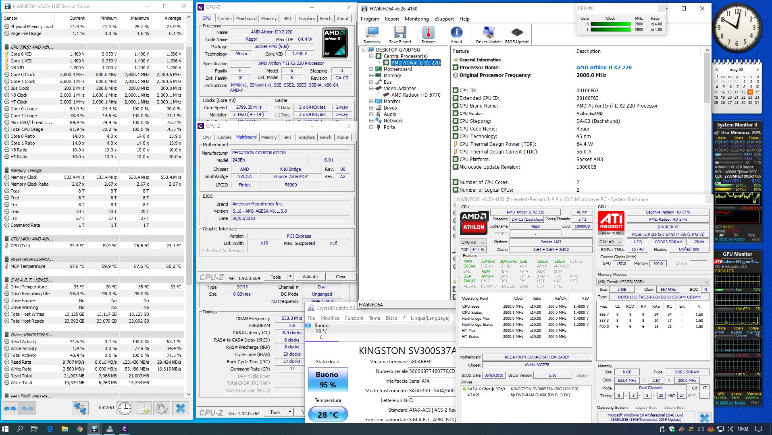Launch Google Chrome from taskbar

pyautogui.click(x=80, y=429)
